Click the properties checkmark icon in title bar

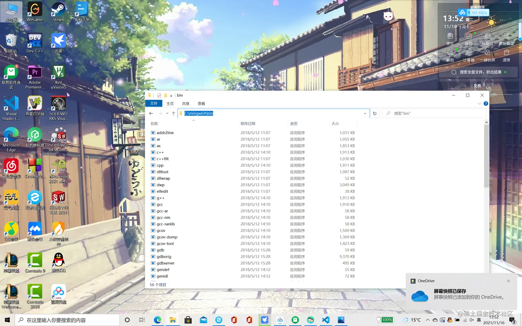click(x=159, y=96)
